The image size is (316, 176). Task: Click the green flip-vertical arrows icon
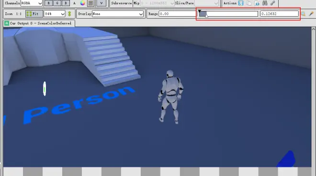pos(69,14)
